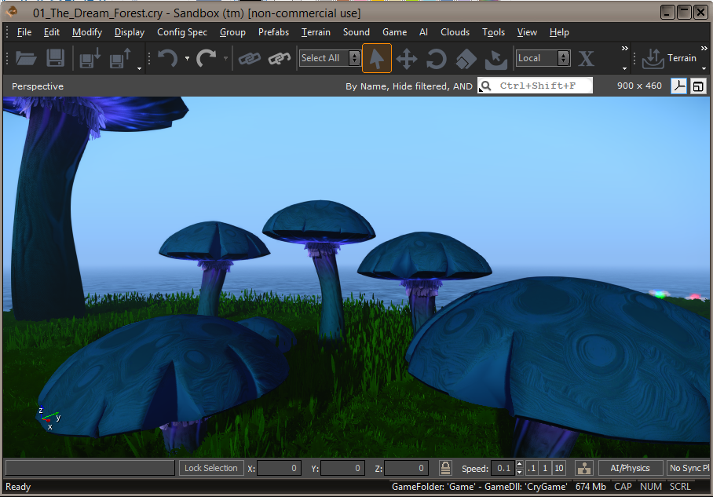Set speed to 10 button
Screen dimensions: 713x497
coord(559,468)
